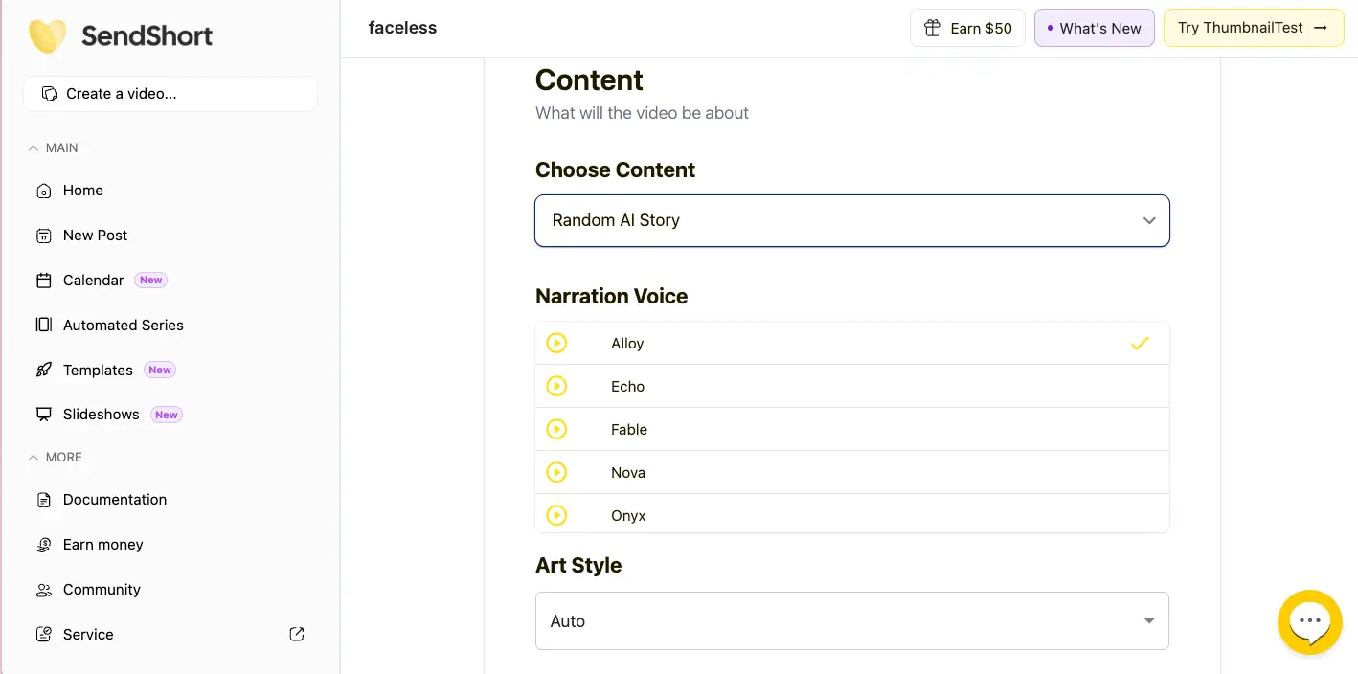Click the Create a video field

pyautogui.click(x=170, y=93)
